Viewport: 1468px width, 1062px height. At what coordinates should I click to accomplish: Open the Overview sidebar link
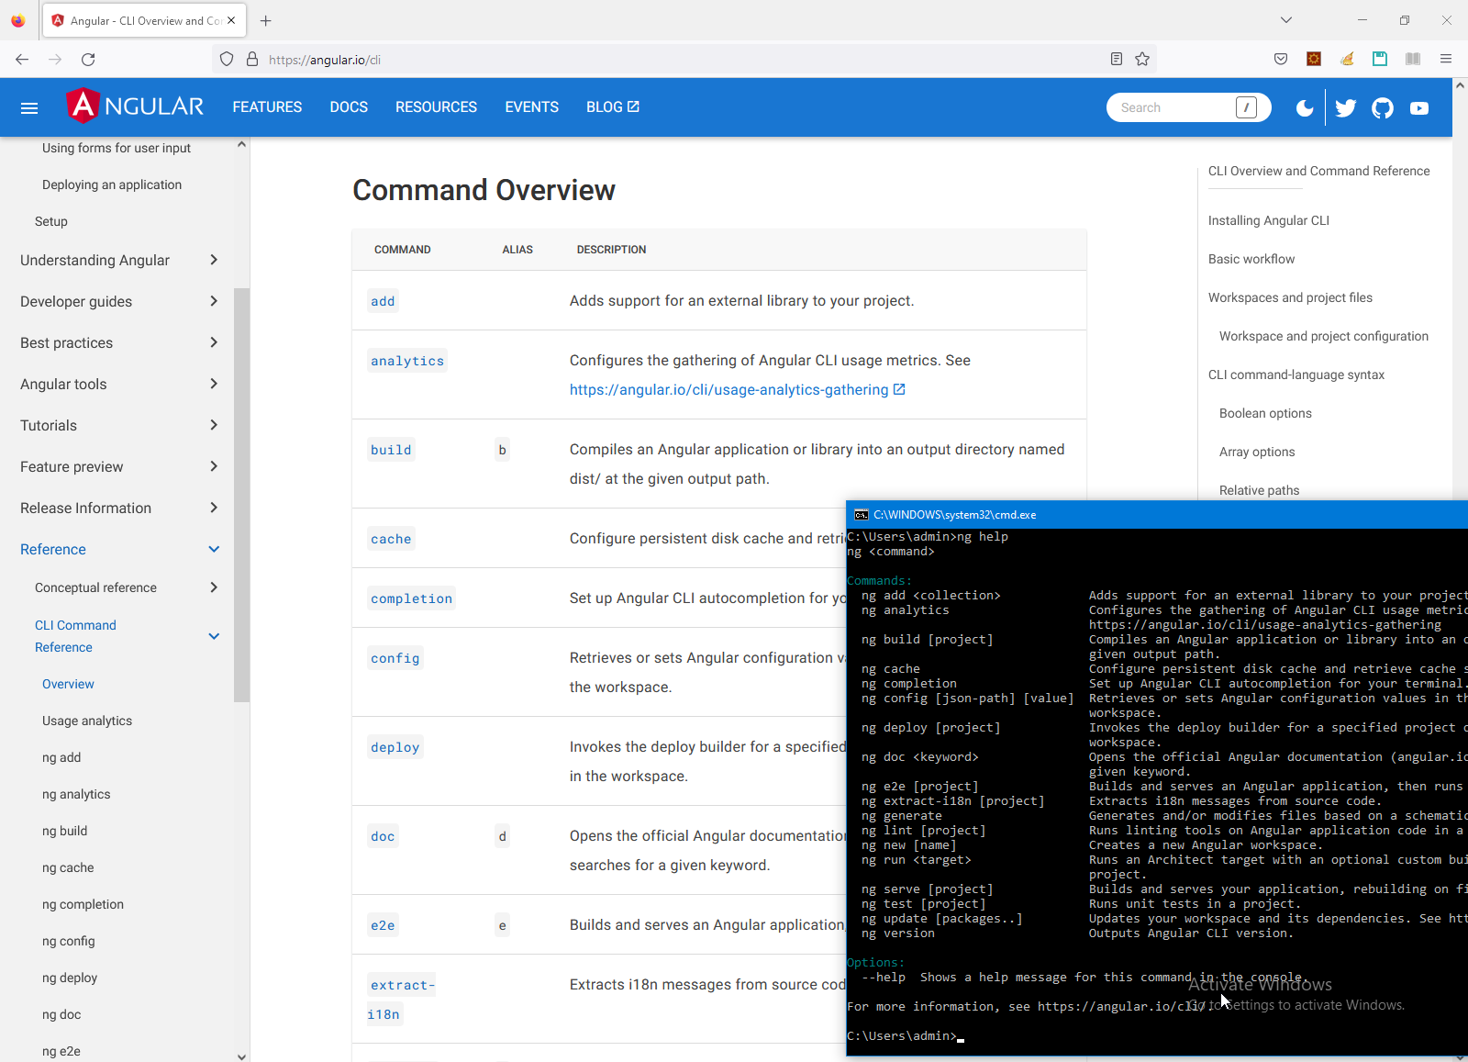click(68, 684)
